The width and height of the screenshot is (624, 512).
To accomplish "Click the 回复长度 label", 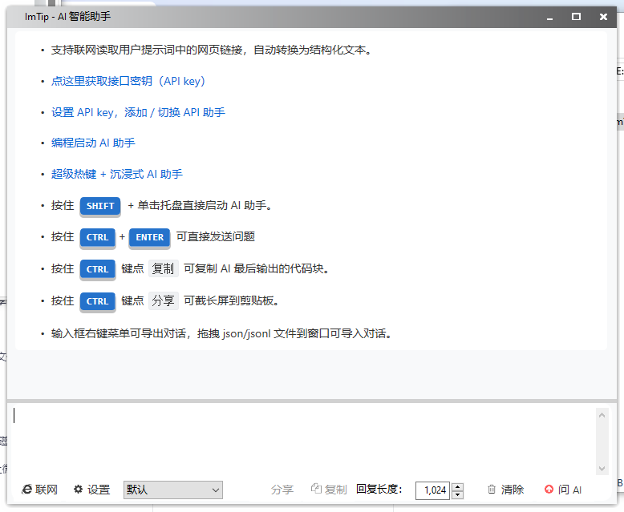I will point(379,489).
